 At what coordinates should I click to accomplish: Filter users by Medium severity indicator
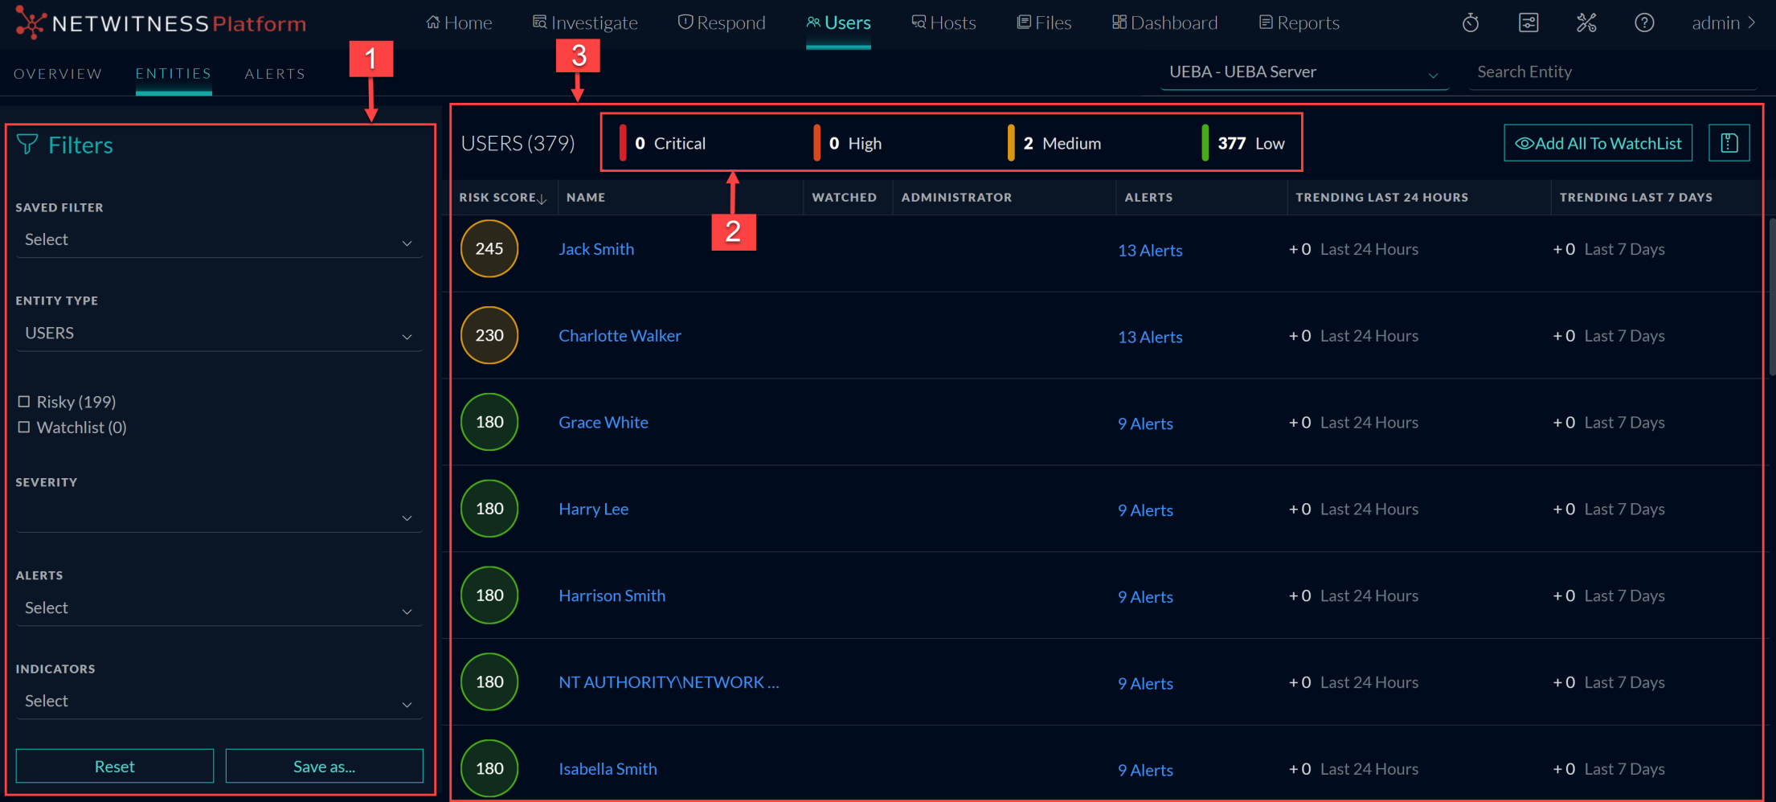1061,143
